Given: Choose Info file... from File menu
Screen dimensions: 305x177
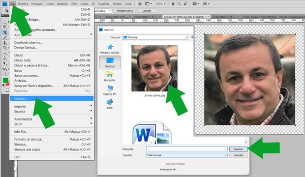Looking at the screenshot, I should coord(52,131).
